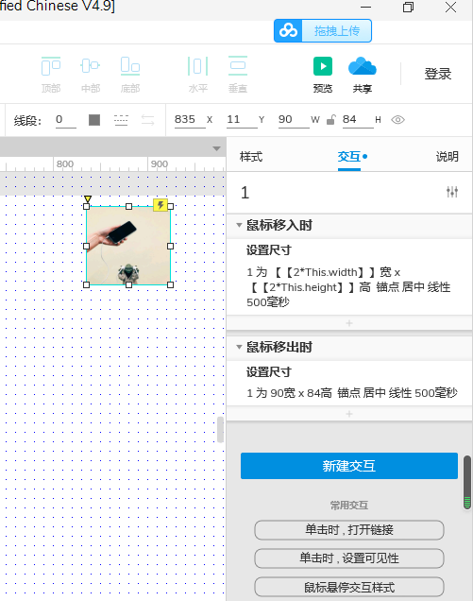Viewport: 473px width, 601px height.
Task: Collapse the 鼠标移出时 event section
Action: pos(239,347)
